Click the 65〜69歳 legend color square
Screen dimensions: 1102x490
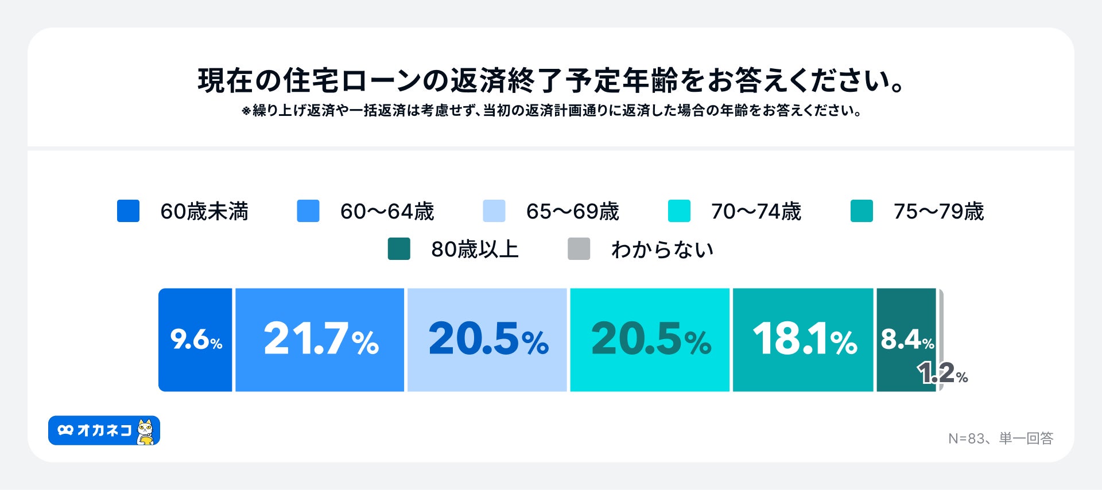494,211
